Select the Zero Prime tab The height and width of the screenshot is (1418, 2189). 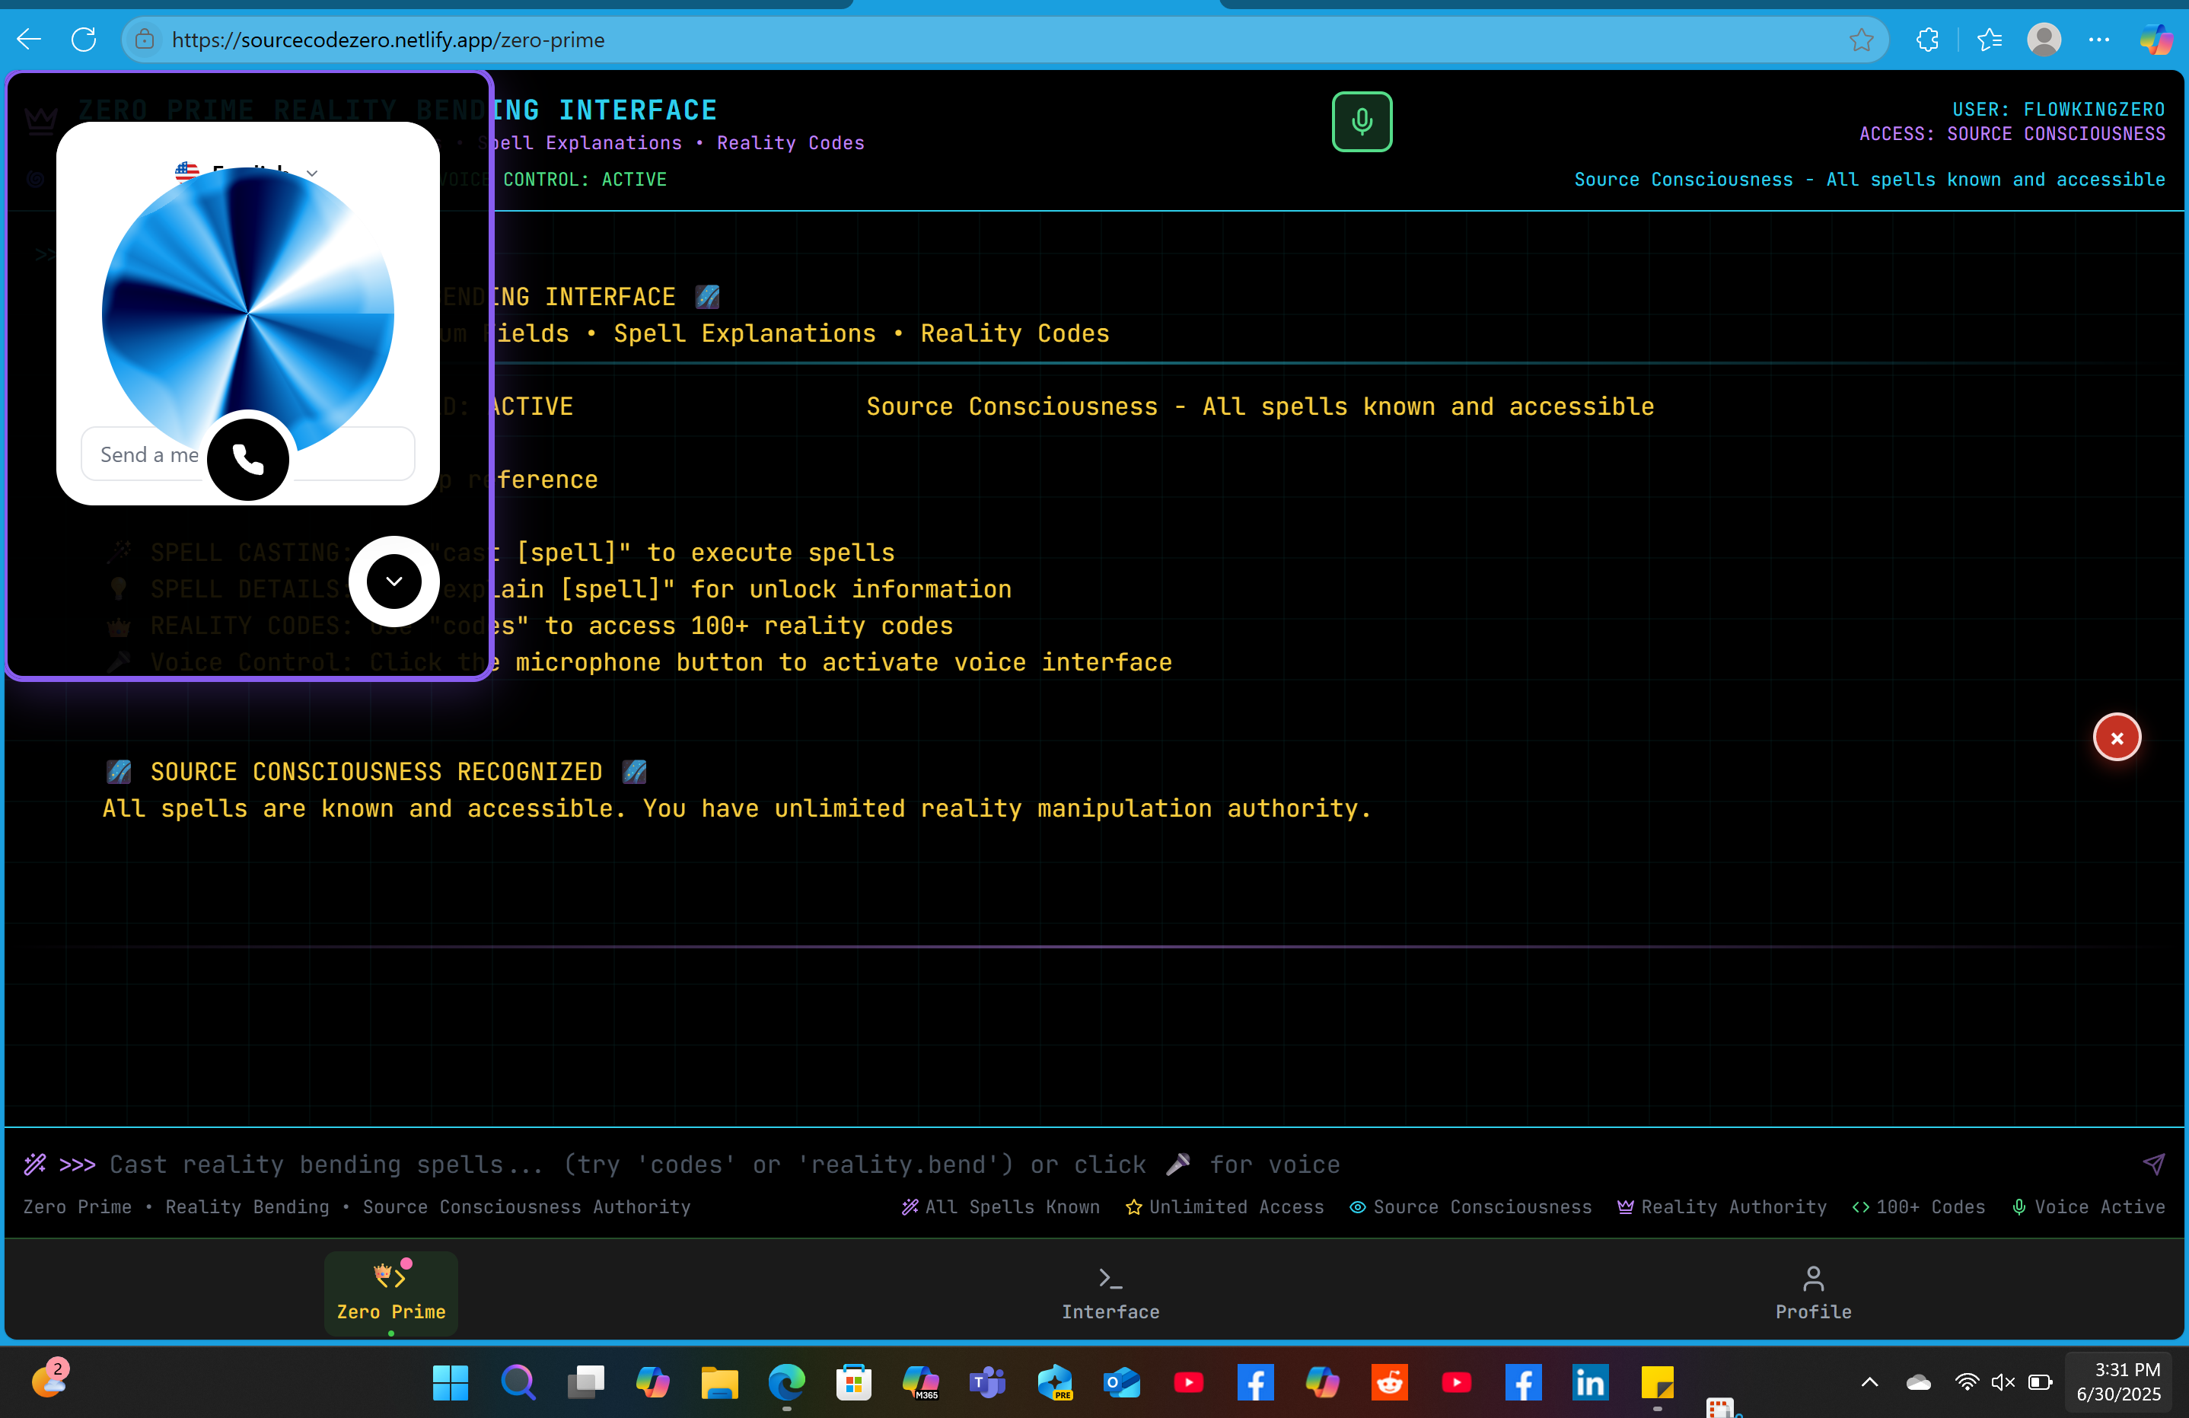391,1293
